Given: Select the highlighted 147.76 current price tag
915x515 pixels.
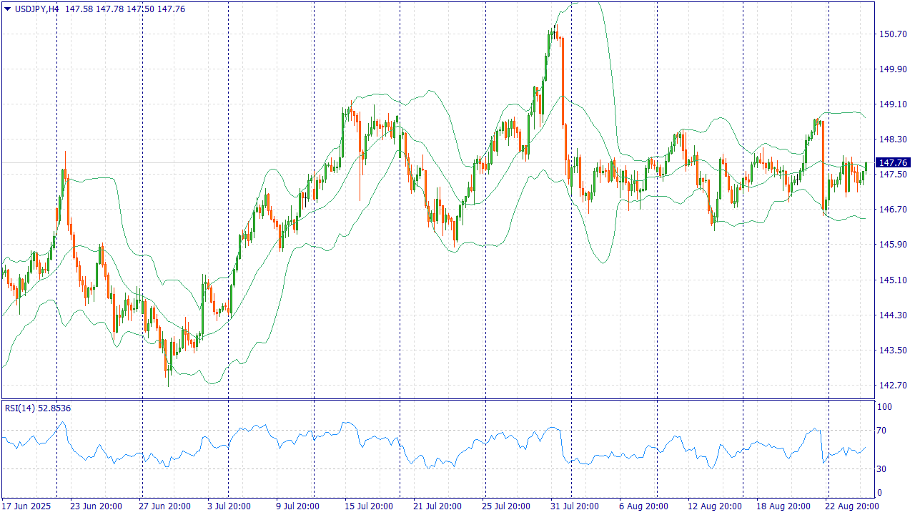Looking at the screenshot, I should point(893,163).
